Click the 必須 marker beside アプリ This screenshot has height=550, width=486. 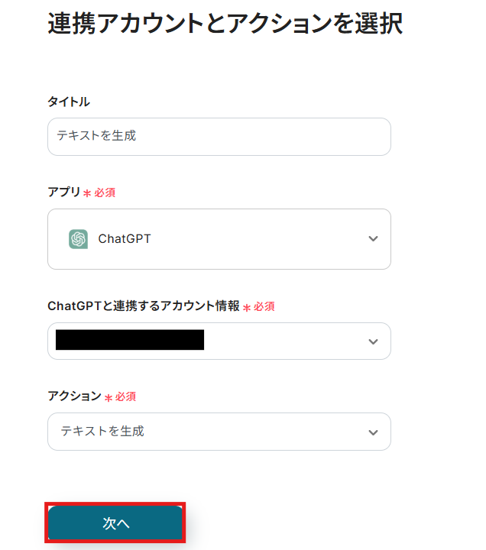click(x=105, y=193)
